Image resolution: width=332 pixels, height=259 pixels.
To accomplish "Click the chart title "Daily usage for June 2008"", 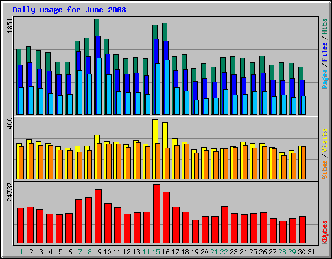I will pos(69,10).
